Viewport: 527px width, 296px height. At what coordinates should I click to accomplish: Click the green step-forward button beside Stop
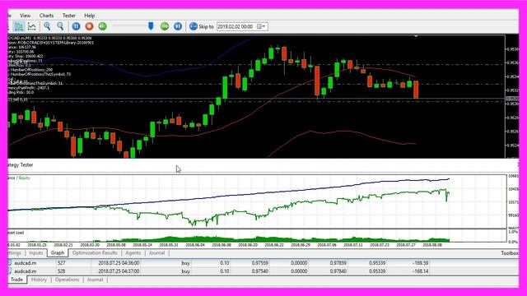[x=102, y=26]
